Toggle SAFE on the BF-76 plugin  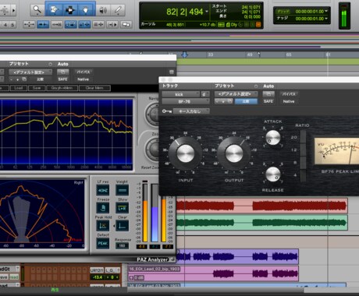click(268, 101)
